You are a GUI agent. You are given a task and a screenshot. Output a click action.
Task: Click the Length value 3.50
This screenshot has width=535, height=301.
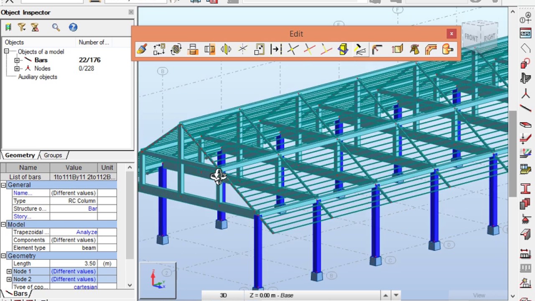(74, 263)
